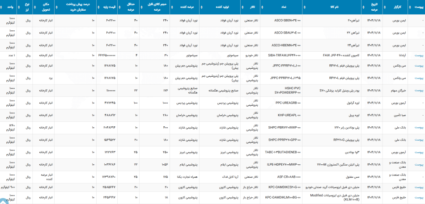Screen dimensions: 425x204
Task: Click base price 477245
Action: click(110, 103)
